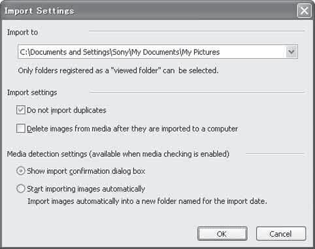Image resolution: width=315 pixels, height=249 pixels.
Task: Click the Media detection settings heading
Action: click(x=118, y=154)
